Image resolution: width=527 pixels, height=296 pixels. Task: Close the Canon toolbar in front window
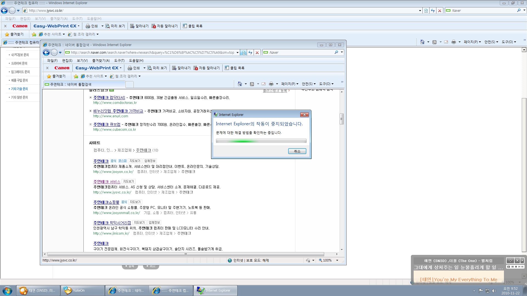(47, 68)
